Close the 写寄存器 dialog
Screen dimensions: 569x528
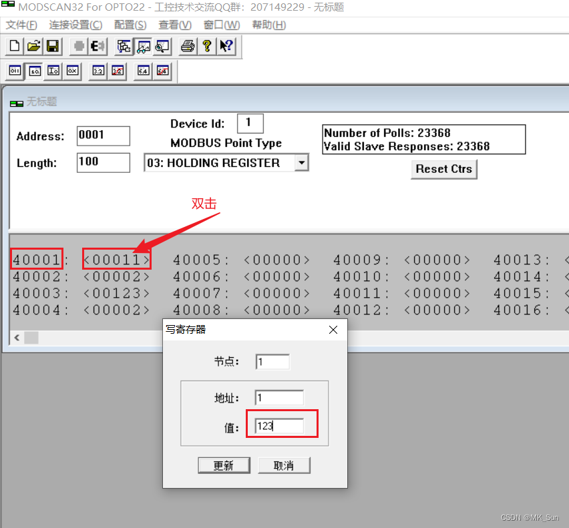[333, 330]
